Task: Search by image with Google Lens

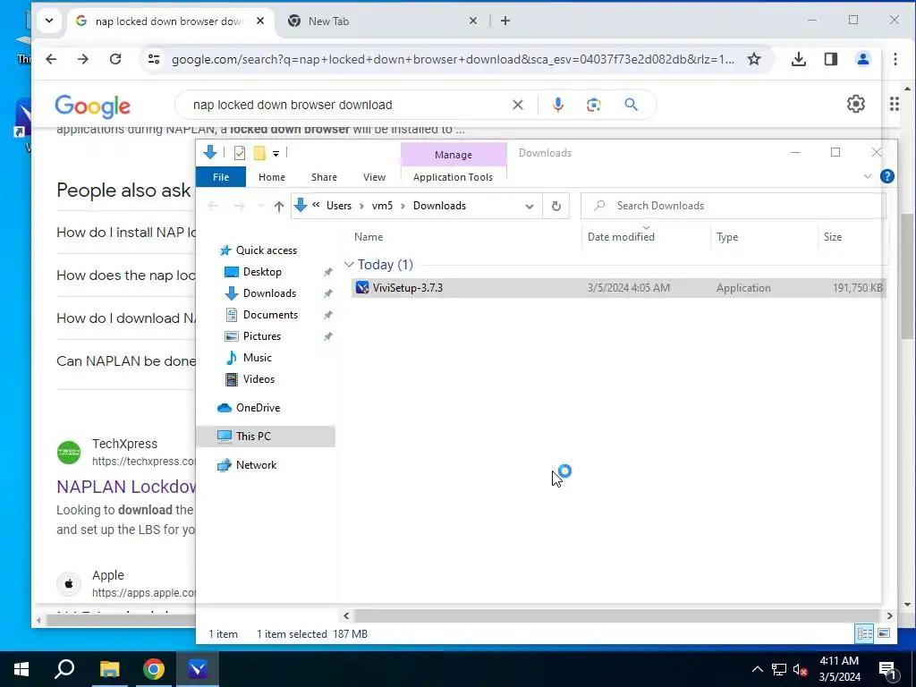Action: (x=594, y=105)
